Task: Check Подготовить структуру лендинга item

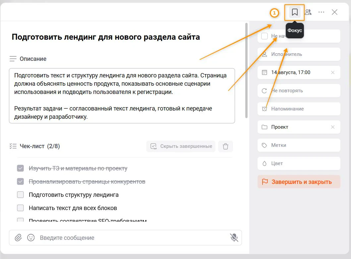Action: (x=20, y=194)
